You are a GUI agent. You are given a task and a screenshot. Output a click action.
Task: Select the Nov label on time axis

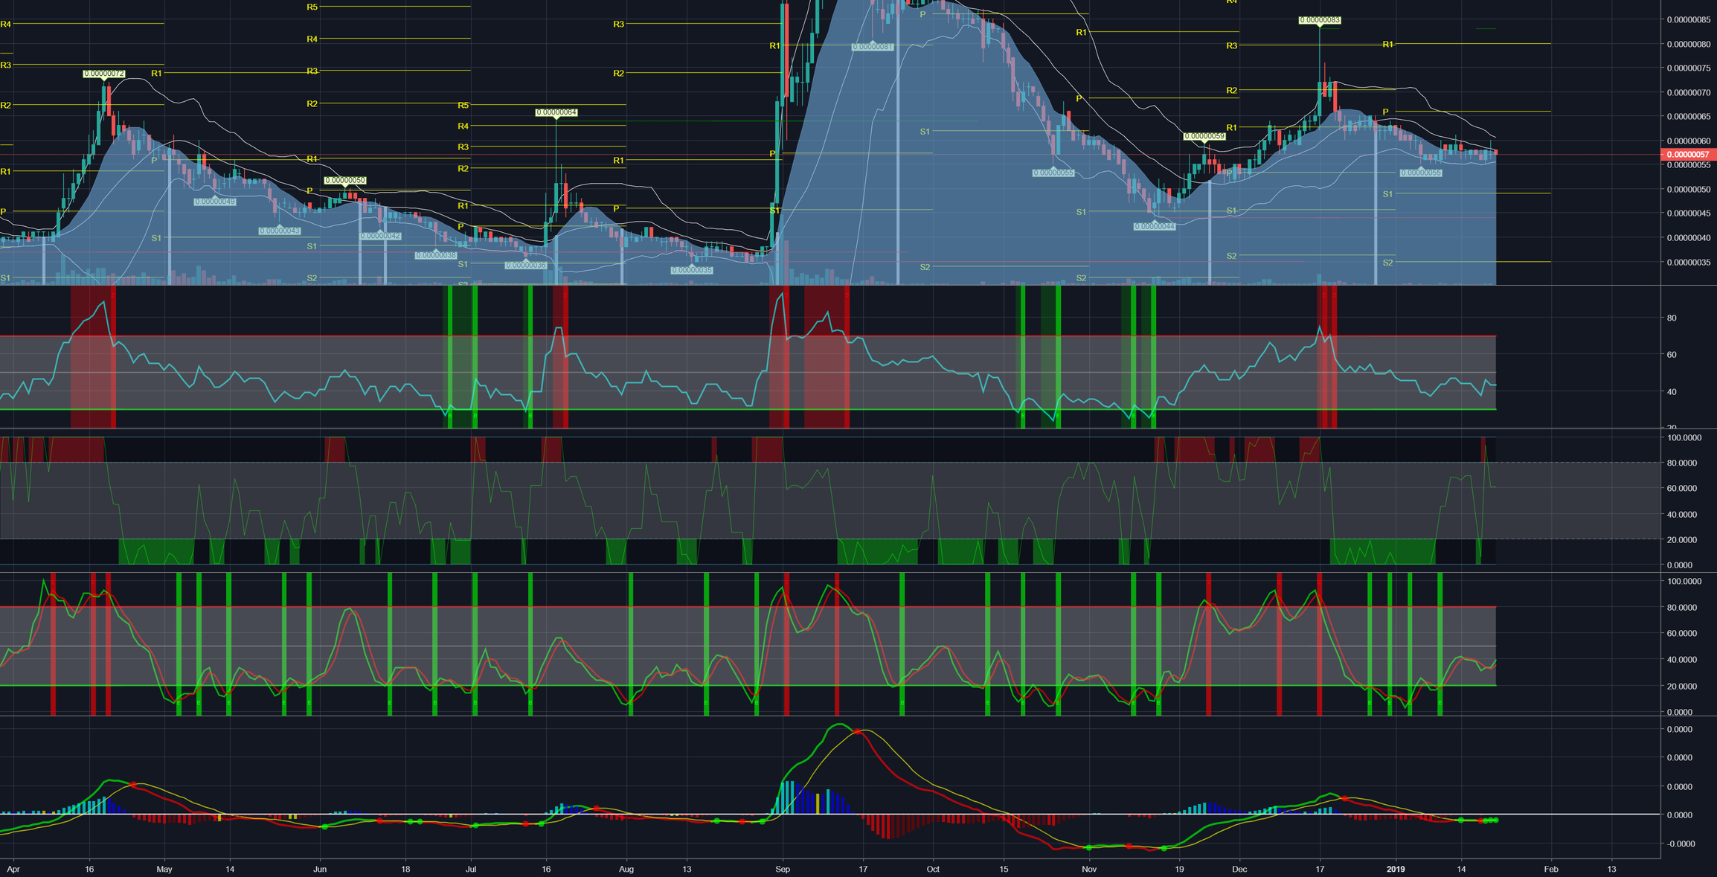pyautogui.click(x=1089, y=869)
